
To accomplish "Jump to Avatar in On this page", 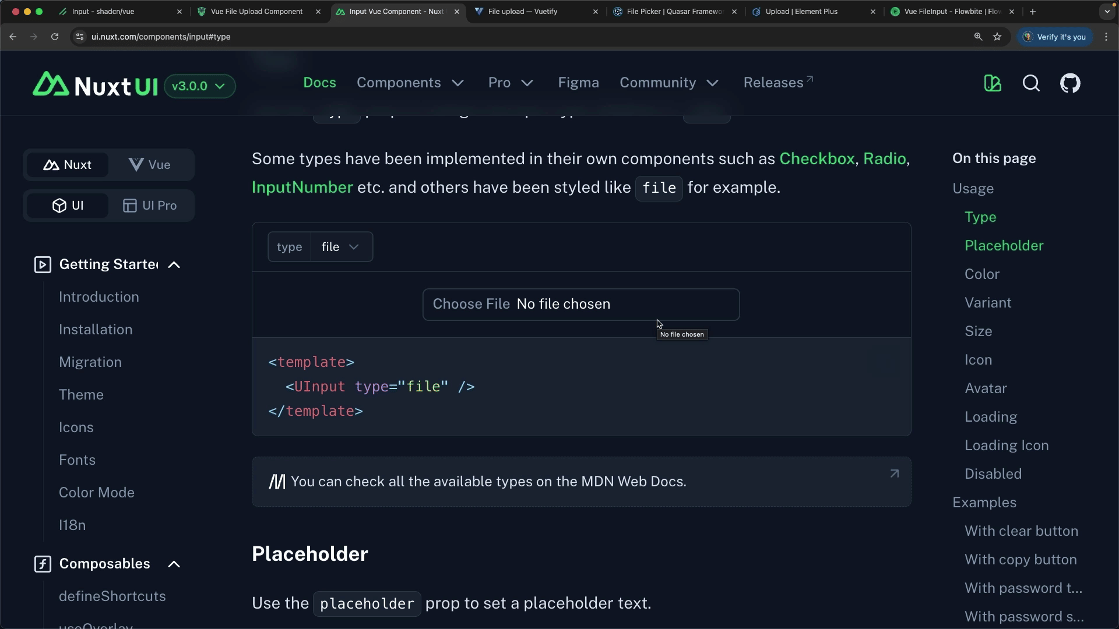I will 986,388.
